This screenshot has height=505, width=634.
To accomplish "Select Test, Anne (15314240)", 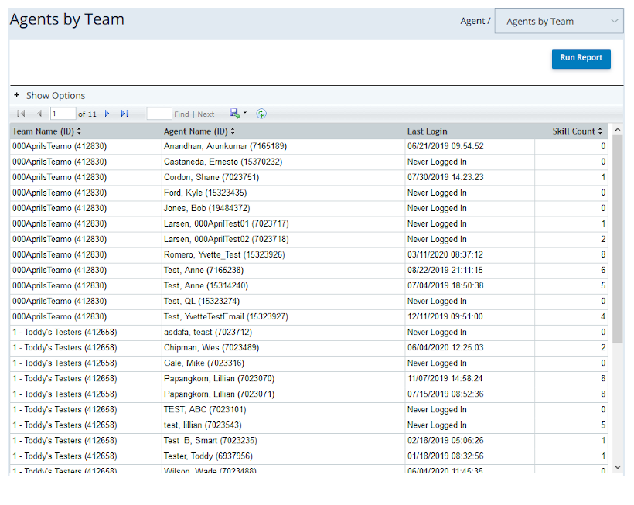I will 206,285.
